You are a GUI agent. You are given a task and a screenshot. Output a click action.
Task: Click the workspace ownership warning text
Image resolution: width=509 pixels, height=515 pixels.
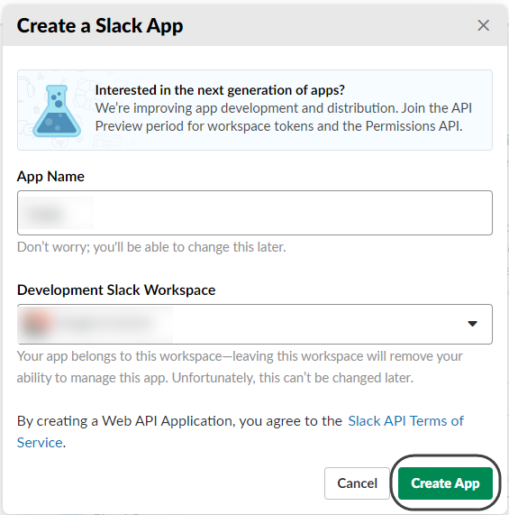240,367
